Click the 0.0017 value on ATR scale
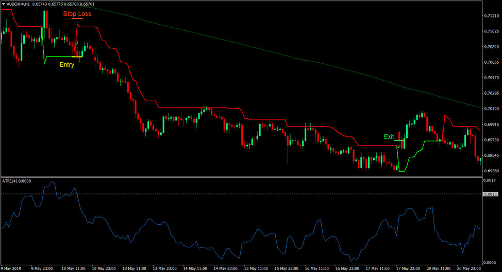This screenshot has height=272, width=502. tap(490, 180)
